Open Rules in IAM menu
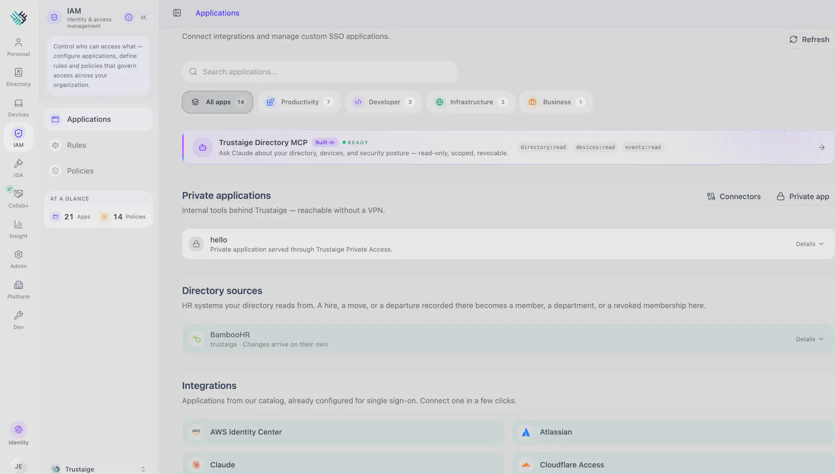Screen dimensions: 836x474 click(x=98, y=145)
